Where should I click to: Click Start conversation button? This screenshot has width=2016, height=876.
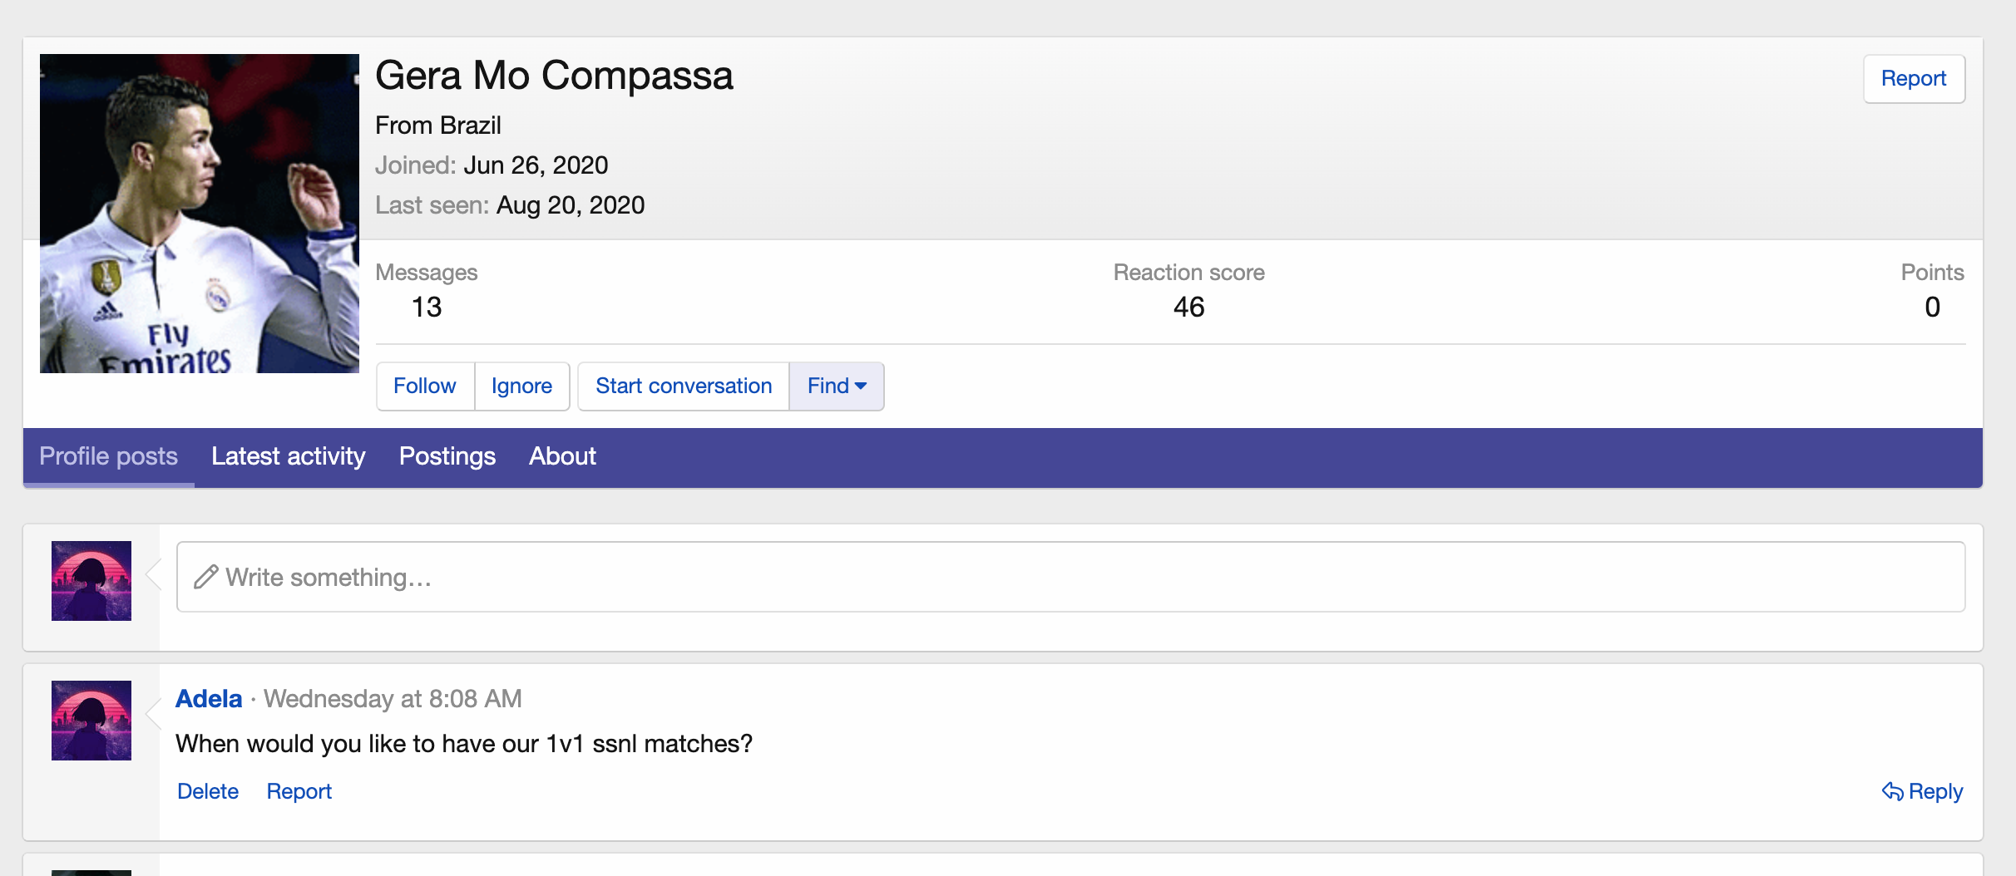coord(684,386)
